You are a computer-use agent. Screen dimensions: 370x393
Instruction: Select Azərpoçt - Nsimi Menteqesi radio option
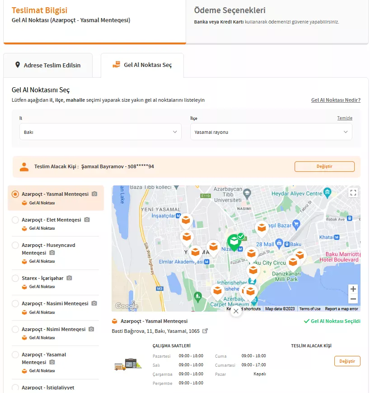15,330
